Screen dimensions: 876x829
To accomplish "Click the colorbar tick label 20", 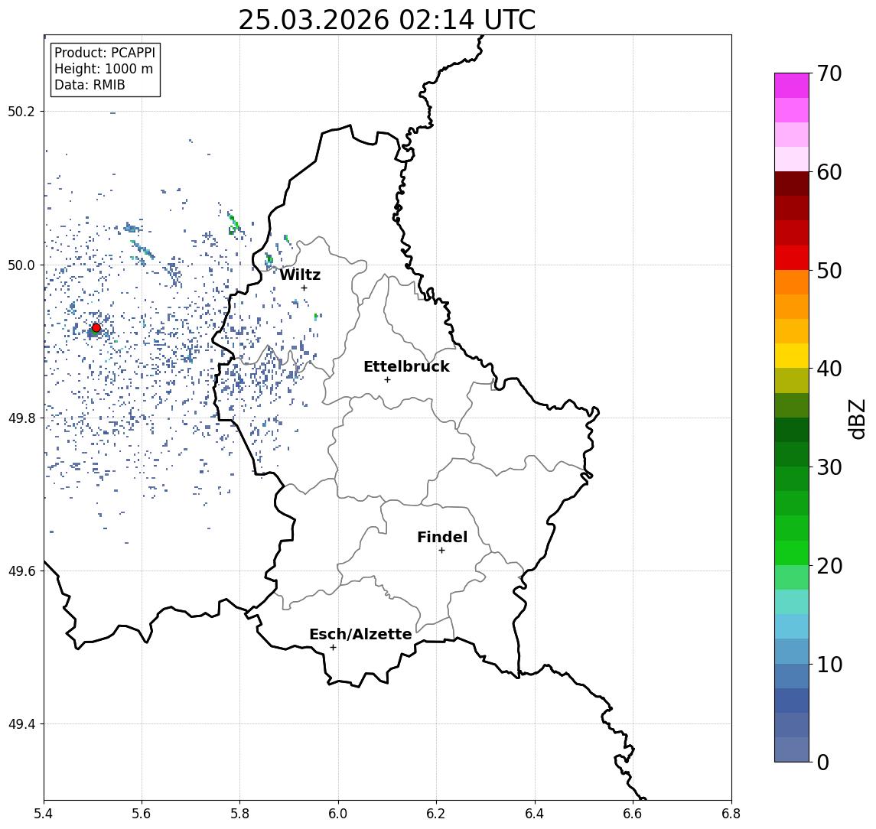I will (829, 566).
